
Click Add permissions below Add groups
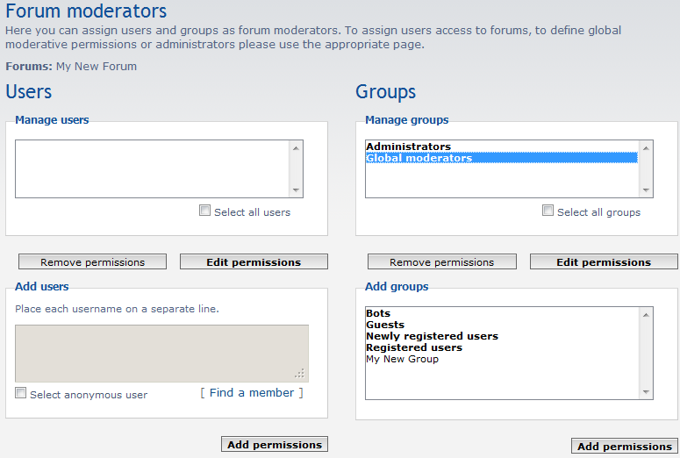click(x=624, y=446)
